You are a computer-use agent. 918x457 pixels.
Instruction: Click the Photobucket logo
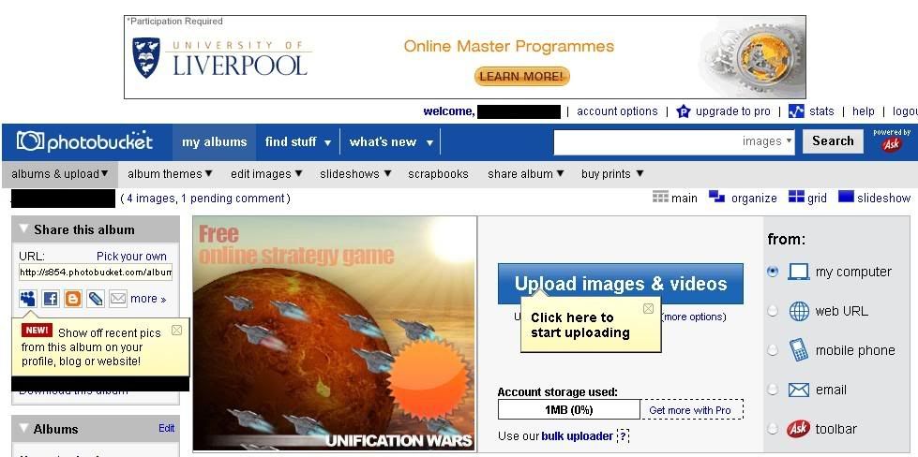coord(85,141)
